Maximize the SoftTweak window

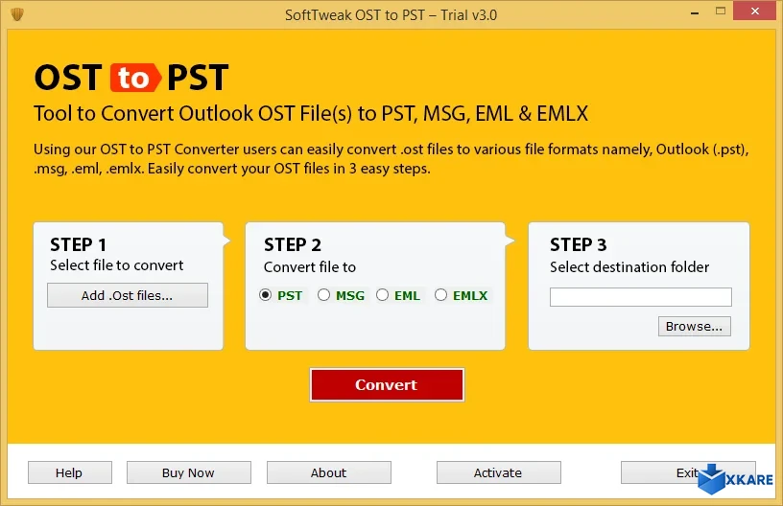coord(720,11)
